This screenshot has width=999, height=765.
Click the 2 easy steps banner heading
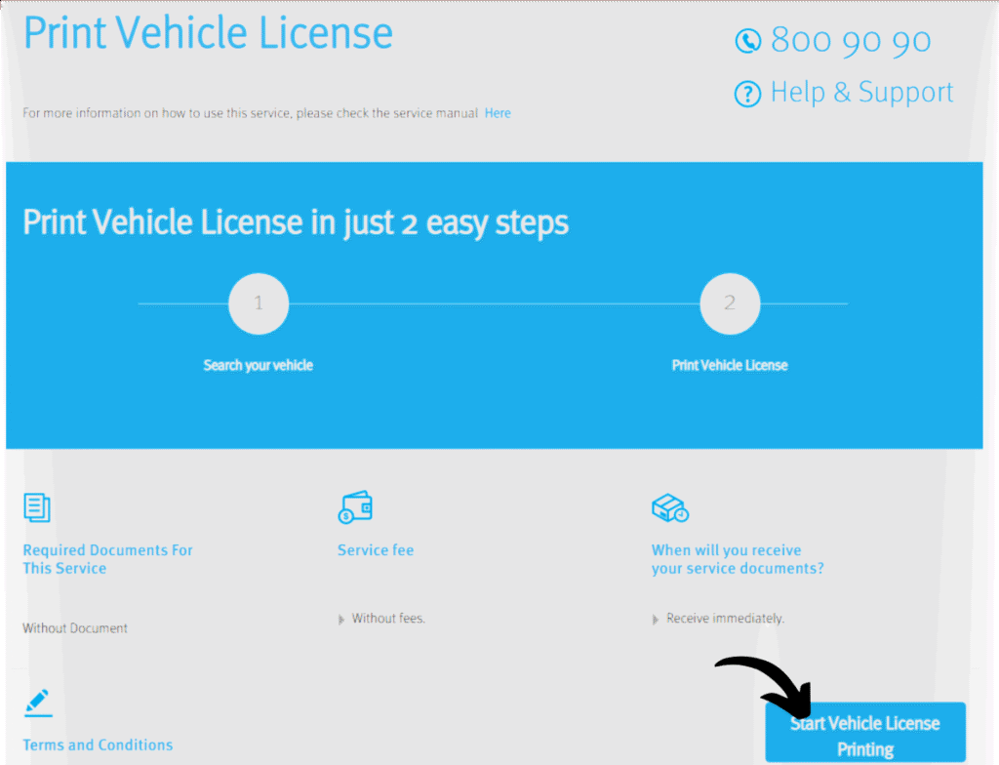tap(296, 222)
